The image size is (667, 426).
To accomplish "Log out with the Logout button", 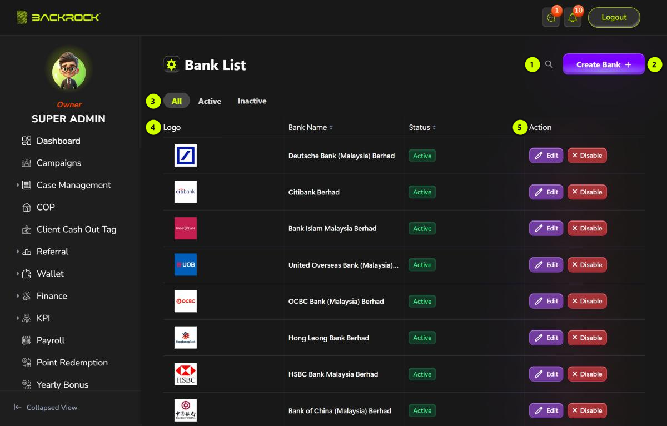I will click(614, 17).
